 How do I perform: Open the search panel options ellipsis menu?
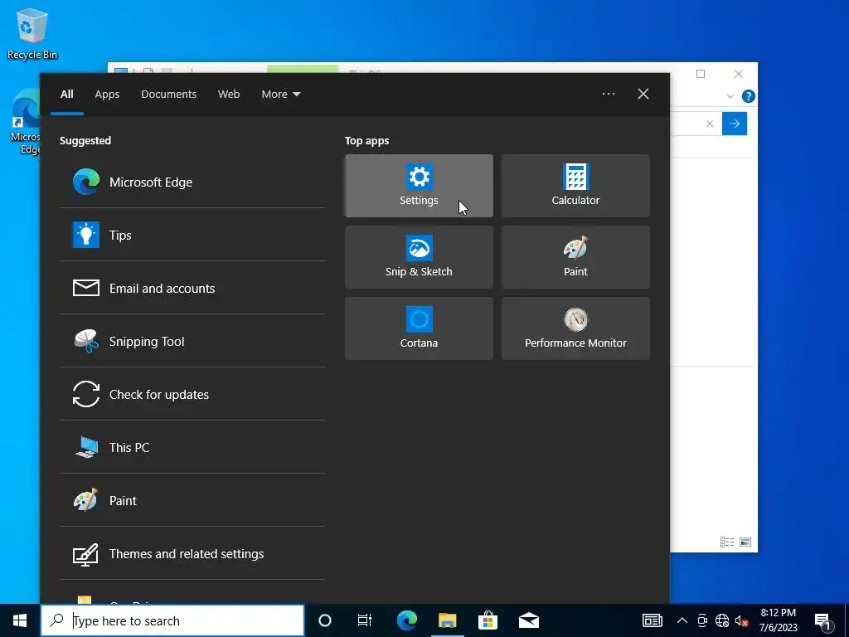[x=608, y=94]
